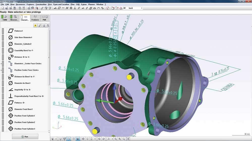Viewport: 252px width, 141px height.
Task: Open the selection mode dropdown arrow in bottom toolbar
Action: coord(56,139)
